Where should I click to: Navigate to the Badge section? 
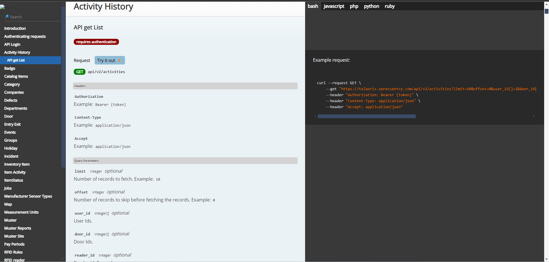click(9, 68)
